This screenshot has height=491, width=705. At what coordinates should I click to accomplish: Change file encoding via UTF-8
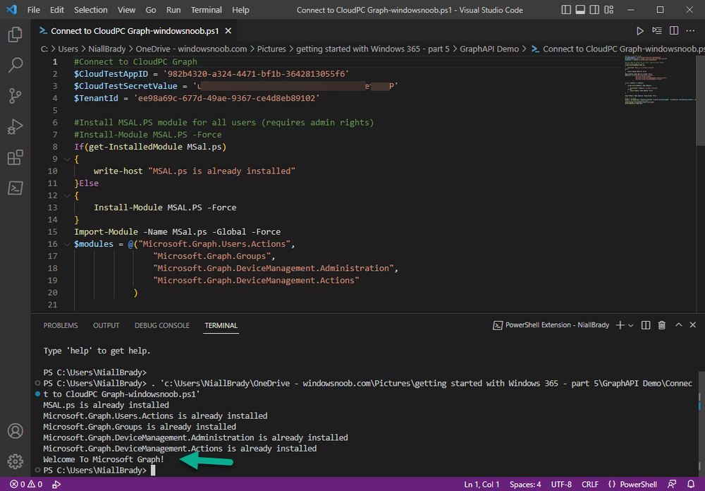(x=561, y=484)
